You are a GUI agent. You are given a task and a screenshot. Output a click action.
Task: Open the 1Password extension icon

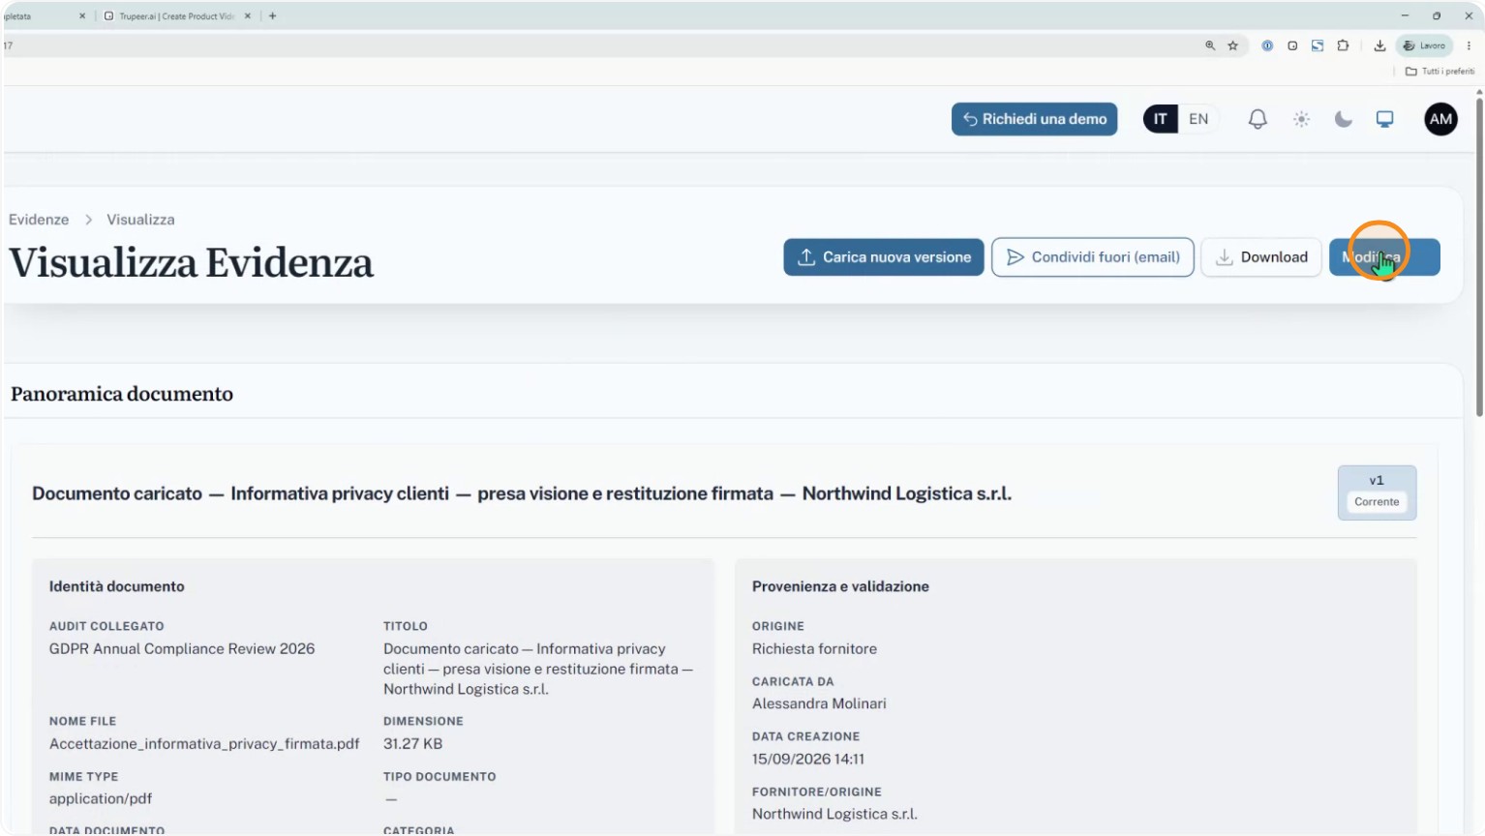tap(1267, 45)
